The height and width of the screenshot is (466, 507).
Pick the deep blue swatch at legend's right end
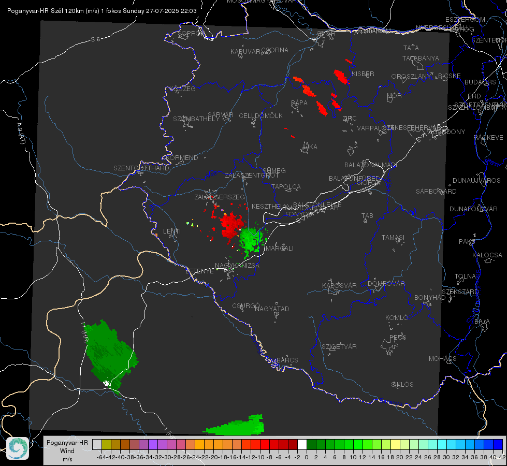pos(498,444)
